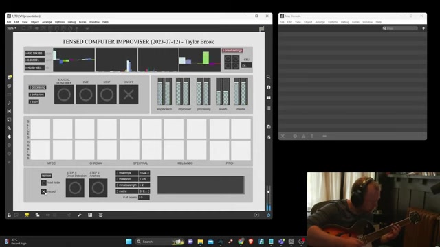Image resolution: width=440 pixels, height=247 pixels.
Task: Open the Arrange menu in patcher window
Action: [x=47, y=22]
